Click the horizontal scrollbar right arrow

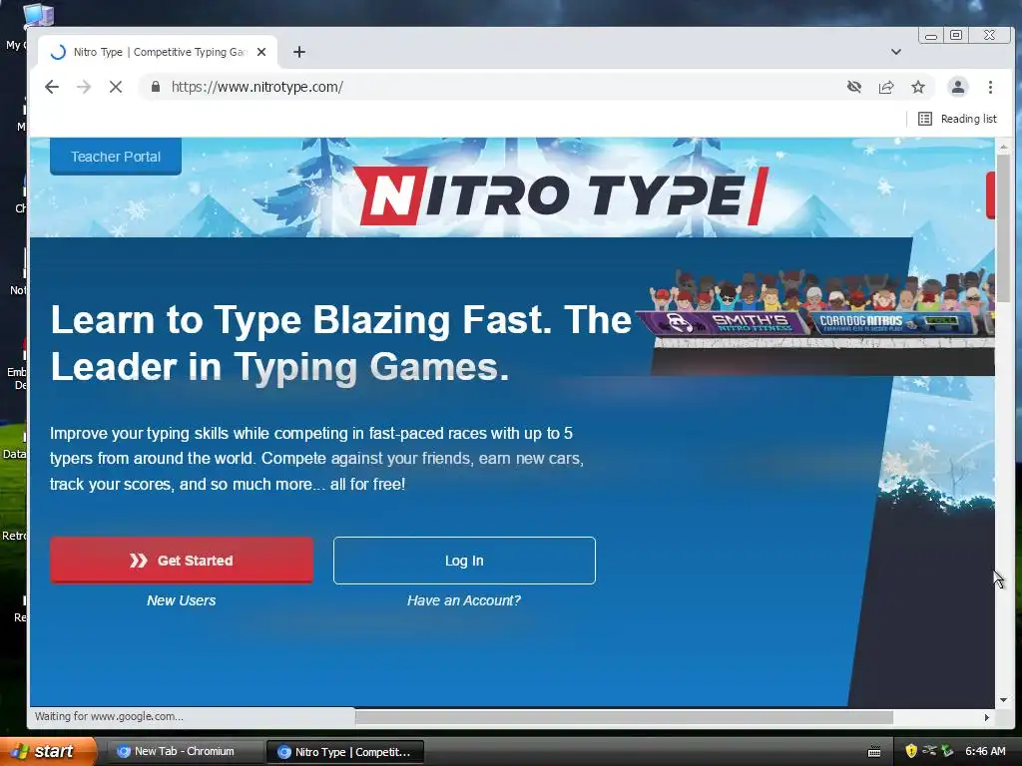coord(987,717)
